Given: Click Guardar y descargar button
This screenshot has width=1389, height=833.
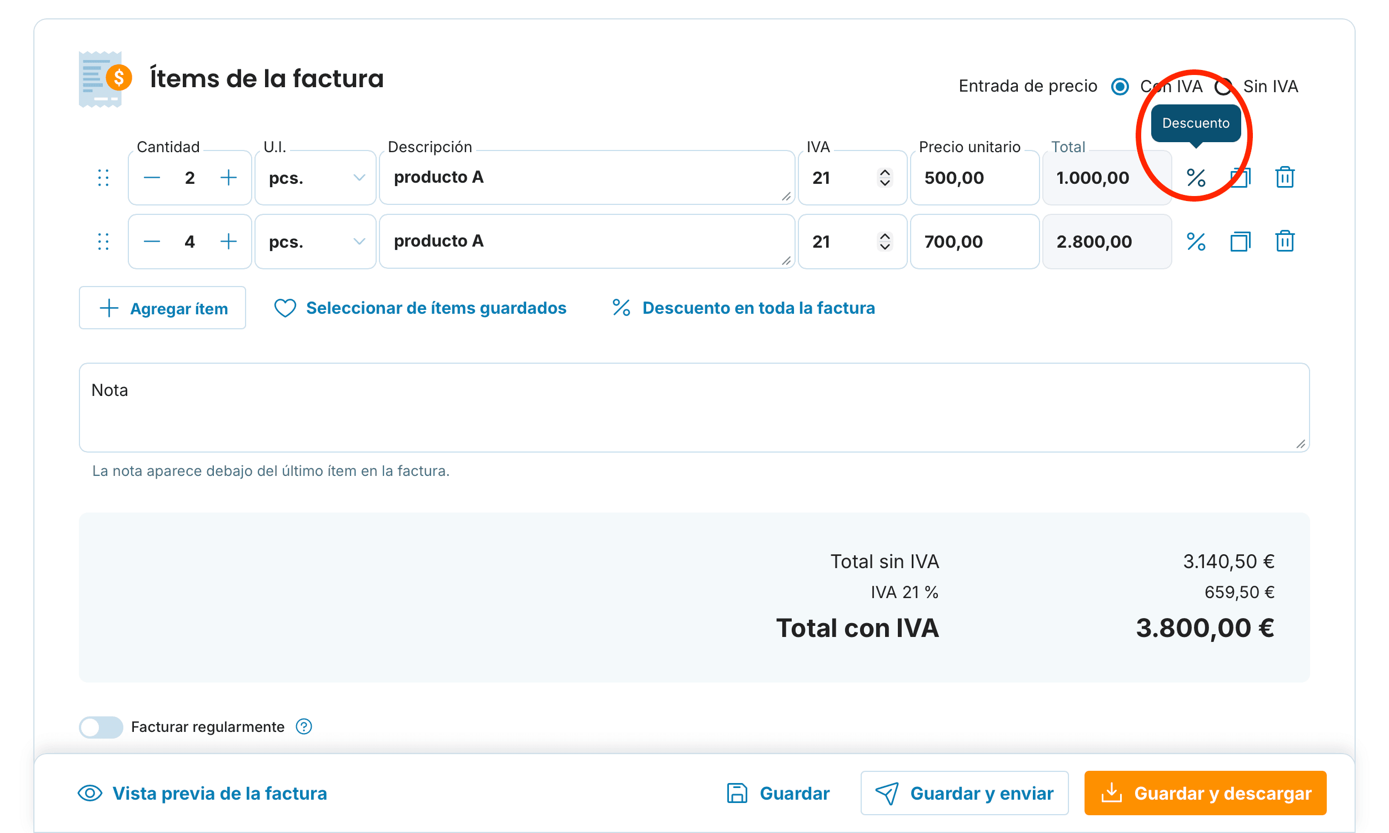Looking at the screenshot, I should 1205,793.
